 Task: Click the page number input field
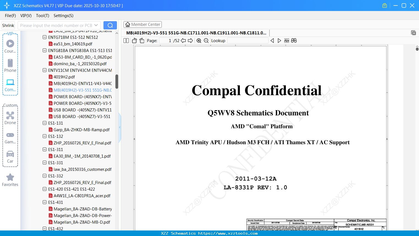click(166, 41)
